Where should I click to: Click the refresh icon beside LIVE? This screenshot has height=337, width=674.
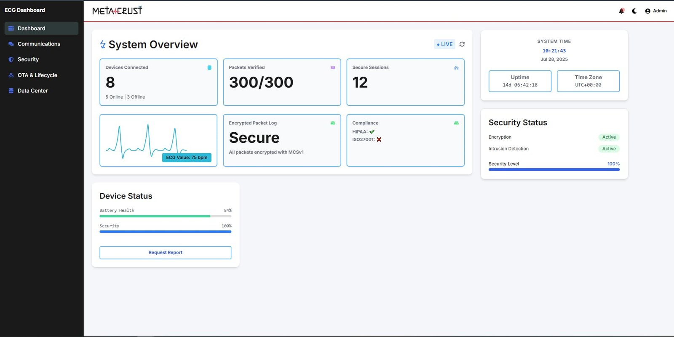coord(462,44)
